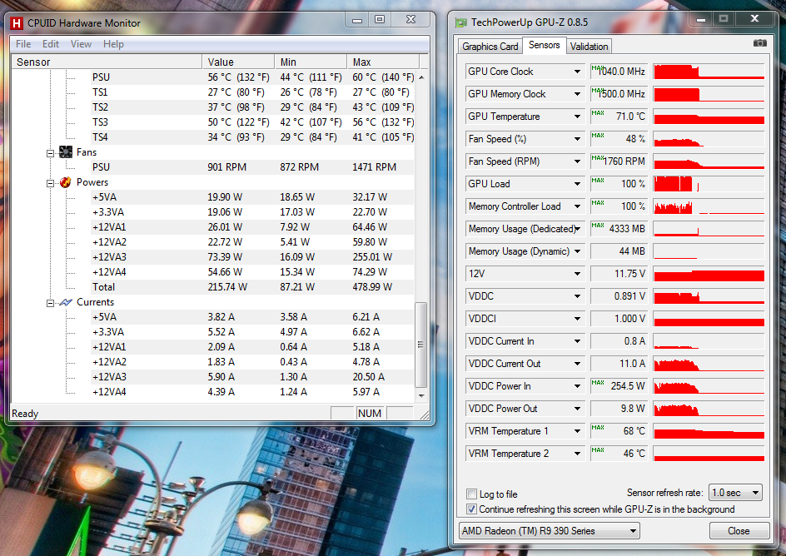The height and width of the screenshot is (556, 786).
Task: Click the GPU Core Clock history graph
Action: click(x=709, y=72)
